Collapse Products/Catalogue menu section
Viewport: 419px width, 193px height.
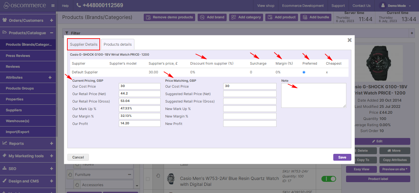[51, 33]
